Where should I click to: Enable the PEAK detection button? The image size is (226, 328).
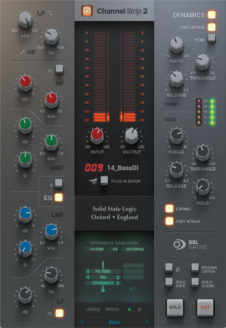point(211,39)
